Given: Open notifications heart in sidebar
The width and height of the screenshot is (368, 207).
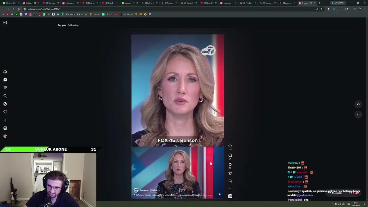Looking at the screenshot, I should click(x=5, y=112).
